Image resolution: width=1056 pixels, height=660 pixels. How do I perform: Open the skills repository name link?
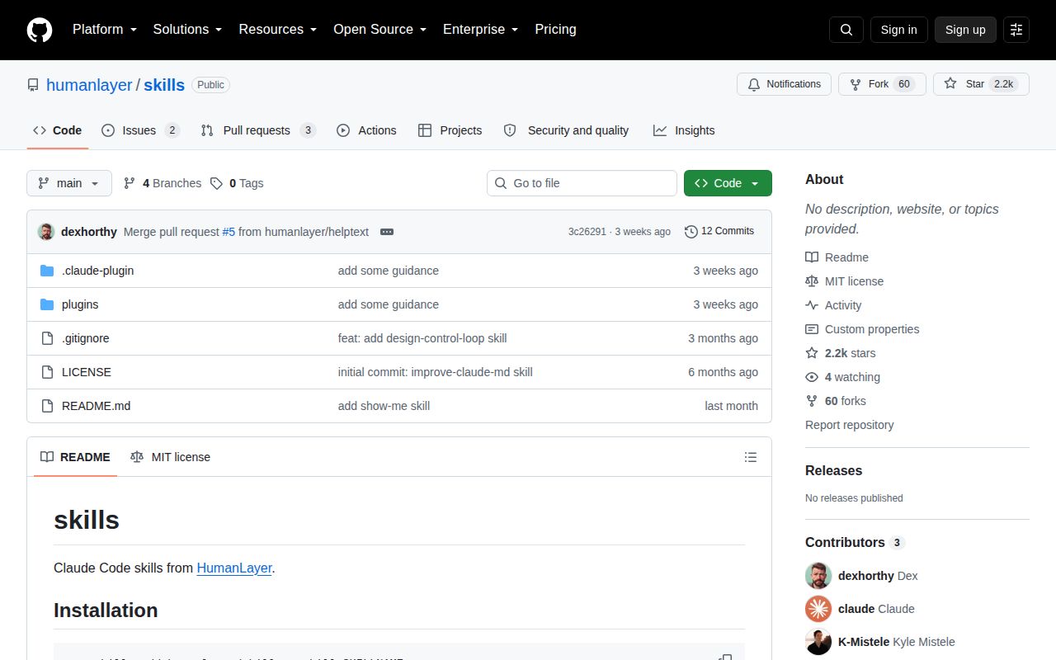pyautogui.click(x=164, y=85)
